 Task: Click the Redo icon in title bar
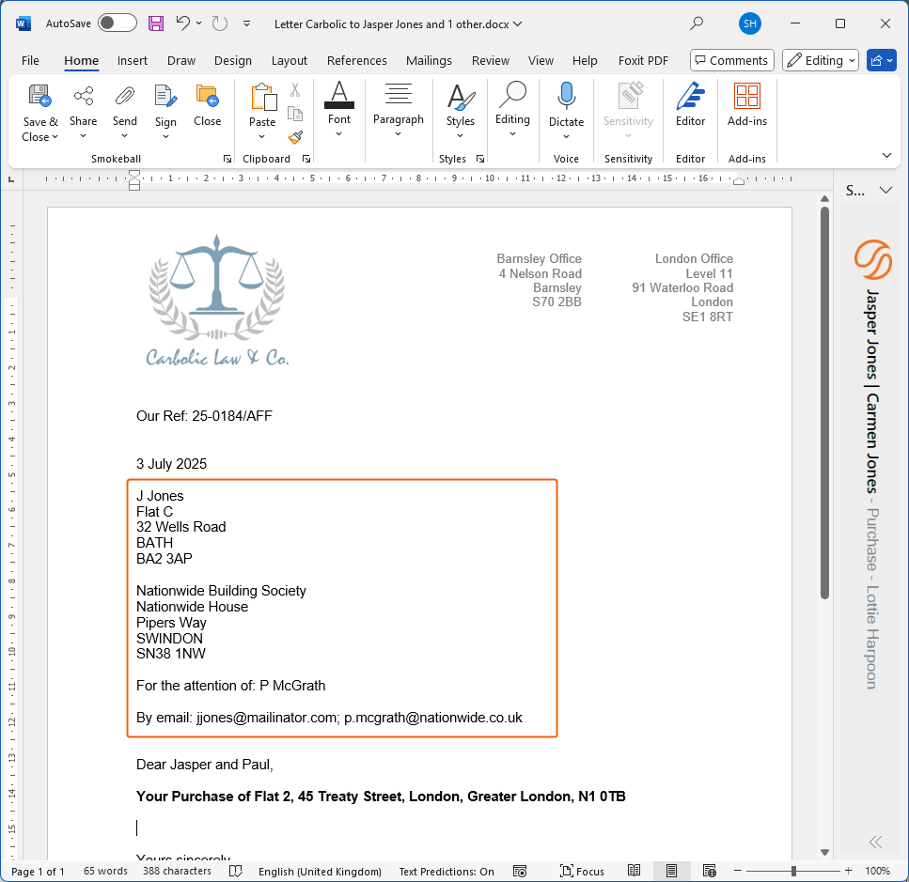point(220,23)
